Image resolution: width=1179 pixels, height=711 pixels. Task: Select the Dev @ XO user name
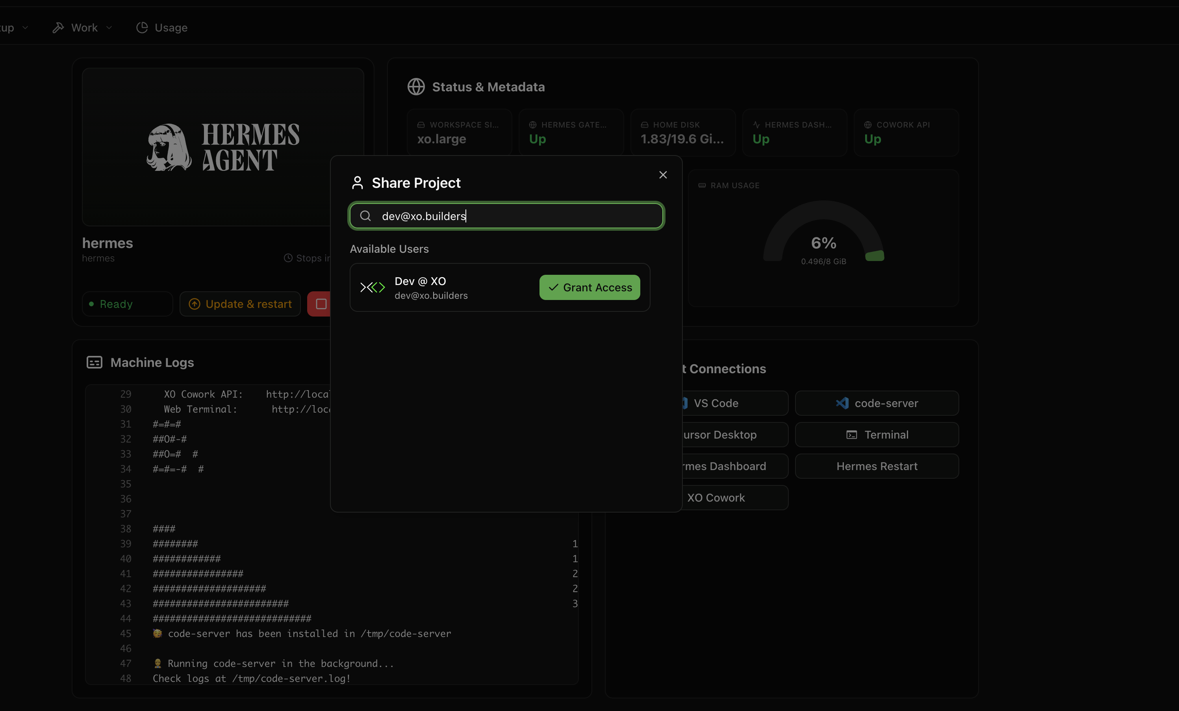pyautogui.click(x=420, y=281)
